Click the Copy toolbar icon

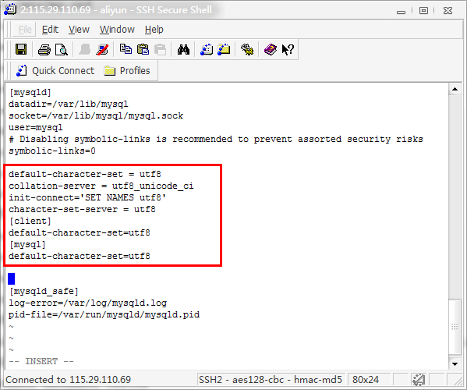pos(126,49)
